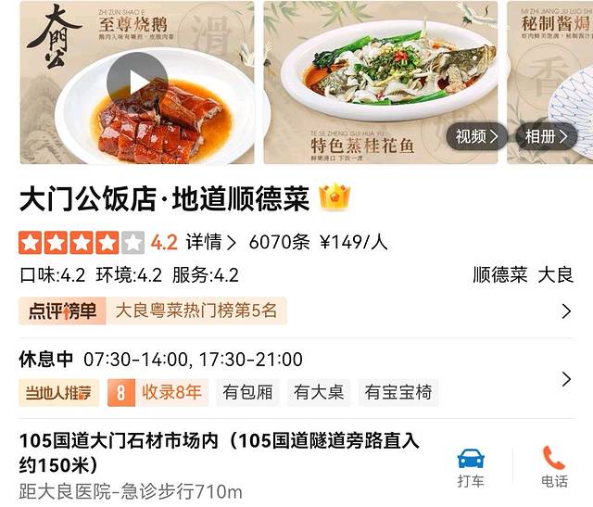Expand the 大良粤菜热门榜 ranking chevron
Screen dimensions: 593x507
[566, 311]
